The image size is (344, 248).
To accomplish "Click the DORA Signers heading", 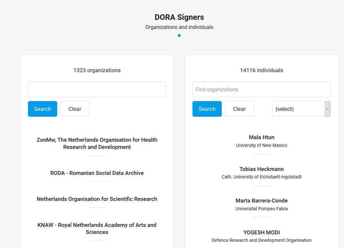I will [179, 17].
